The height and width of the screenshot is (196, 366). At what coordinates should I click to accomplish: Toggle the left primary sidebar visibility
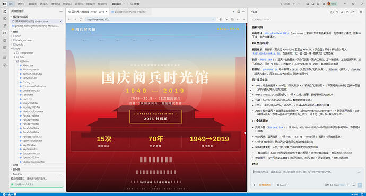(x=308, y=4)
